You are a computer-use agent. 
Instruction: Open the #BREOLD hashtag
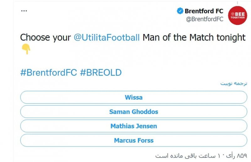[101, 73]
